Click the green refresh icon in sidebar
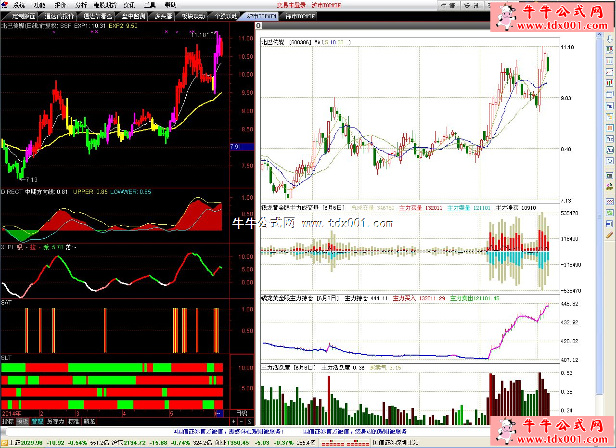This screenshot has height=448, width=616. coord(609,212)
